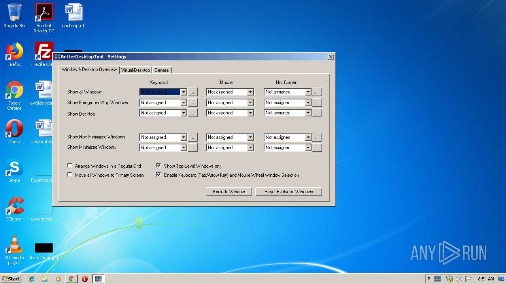Open Keyboard dropdown for Show Foreground App Windows
This screenshot has width=506, height=284.
pos(183,103)
